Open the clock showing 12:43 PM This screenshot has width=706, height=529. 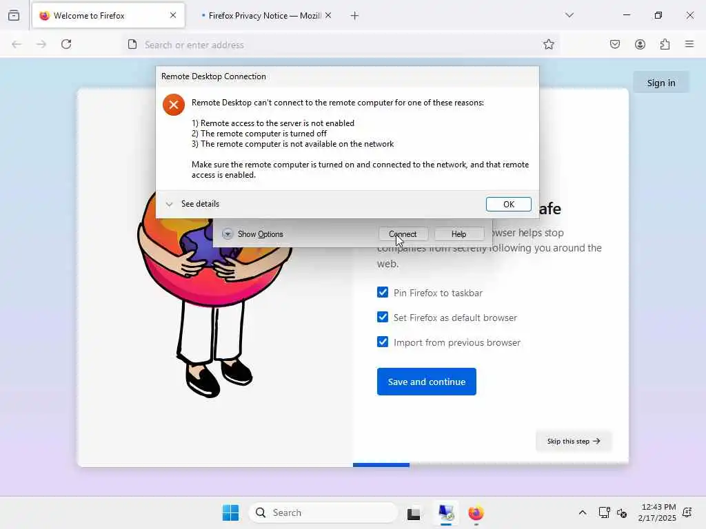click(x=657, y=512)
